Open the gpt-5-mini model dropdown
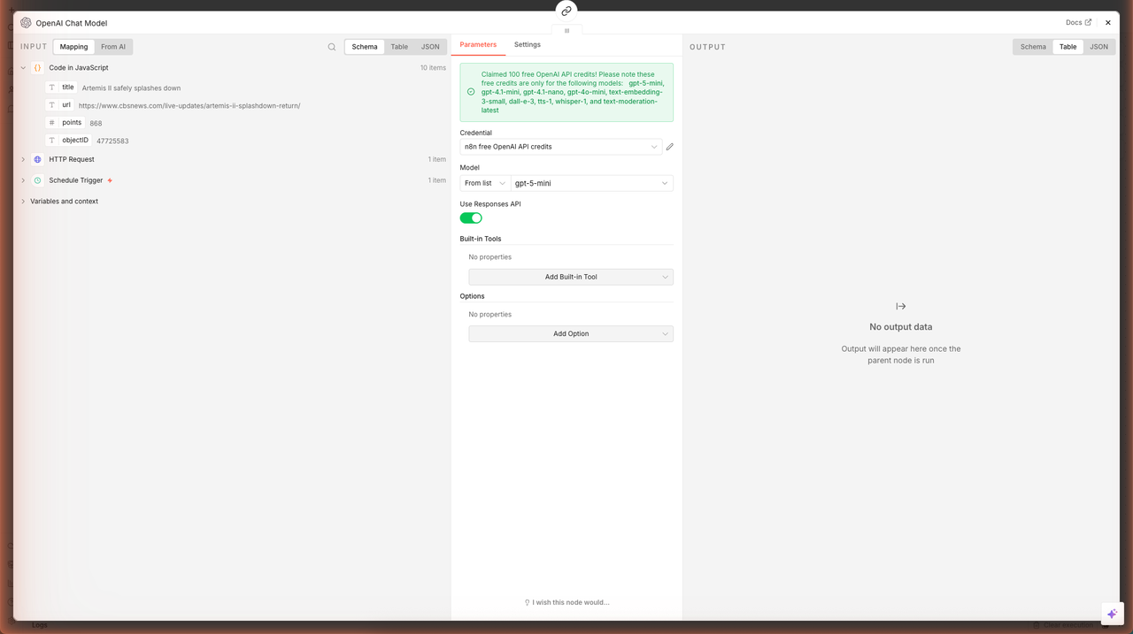The height and width of the screenshot is (634, 1133). [x=591, y=183]
